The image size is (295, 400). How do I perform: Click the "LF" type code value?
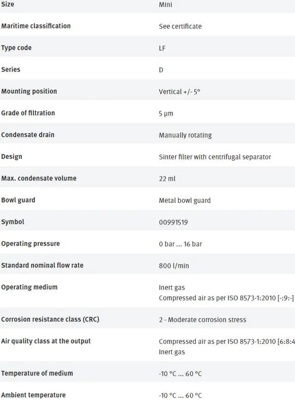click(x=162, y=48)
